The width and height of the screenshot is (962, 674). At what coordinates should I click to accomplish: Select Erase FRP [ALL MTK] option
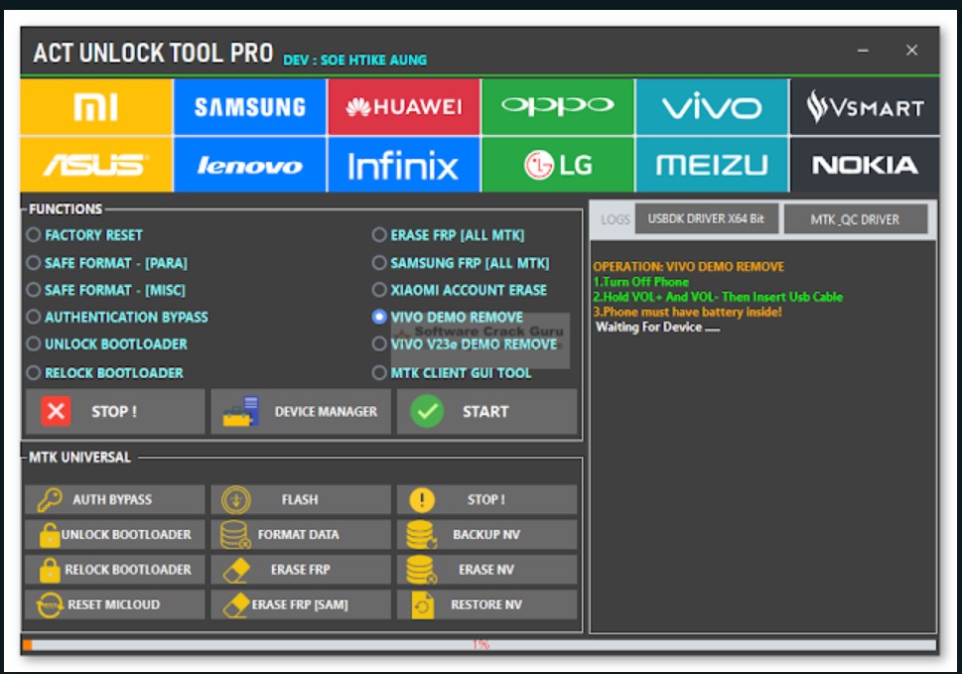[449, 235]
